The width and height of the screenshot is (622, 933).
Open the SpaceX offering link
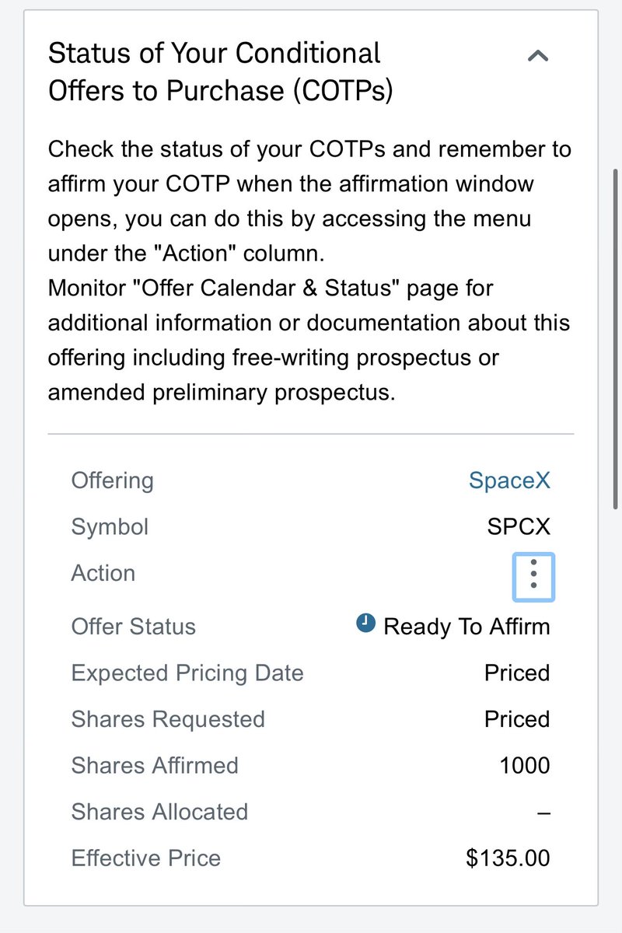tap(509, 480)
